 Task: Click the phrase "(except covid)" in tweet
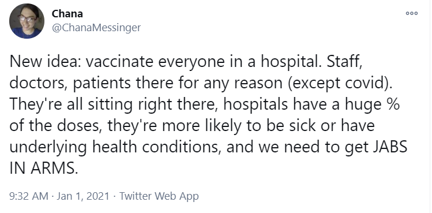tap(340, 83)
